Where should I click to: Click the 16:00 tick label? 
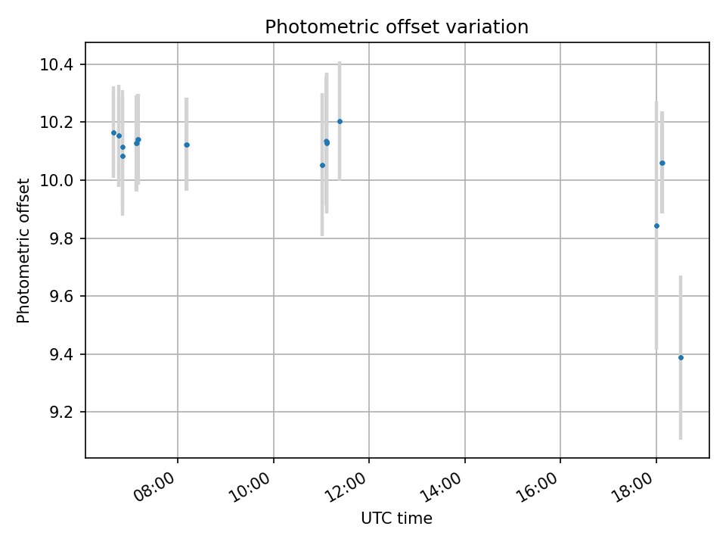[538, 487]
